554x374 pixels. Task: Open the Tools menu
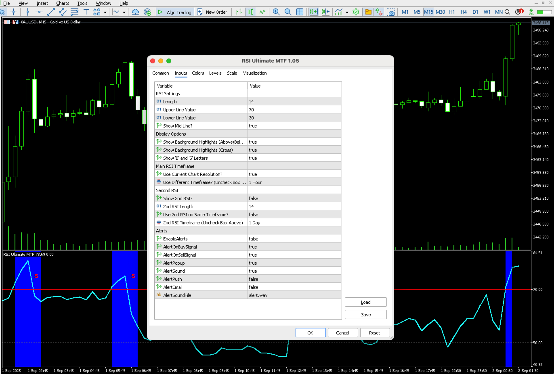82,3
